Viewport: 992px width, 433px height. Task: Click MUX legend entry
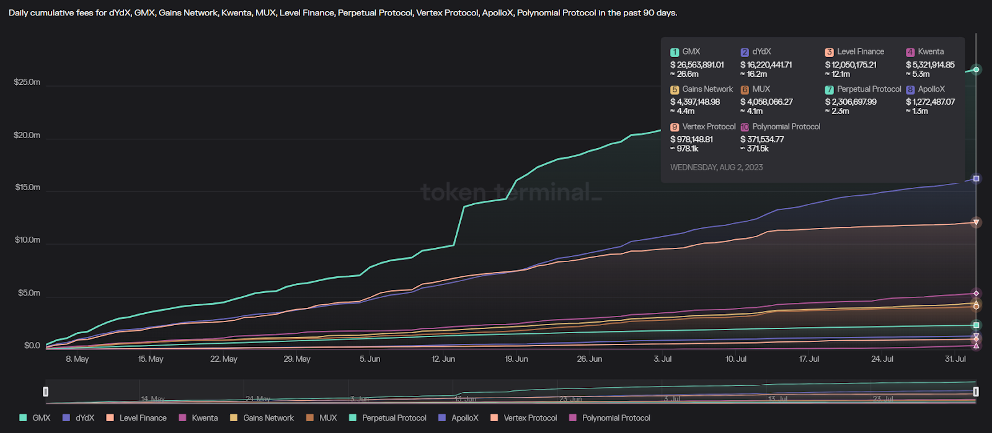[321, 418]
